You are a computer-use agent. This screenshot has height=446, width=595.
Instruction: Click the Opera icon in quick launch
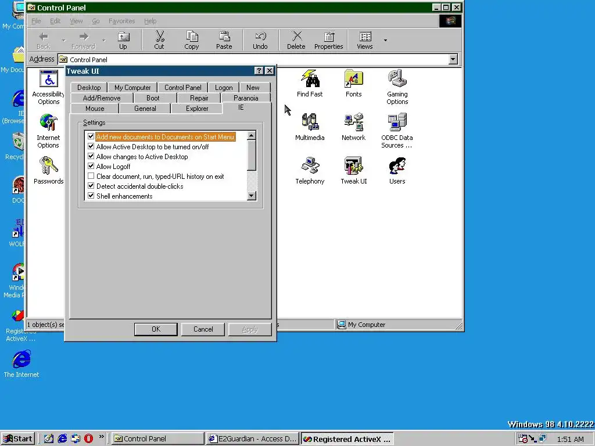tap(88, 438)
